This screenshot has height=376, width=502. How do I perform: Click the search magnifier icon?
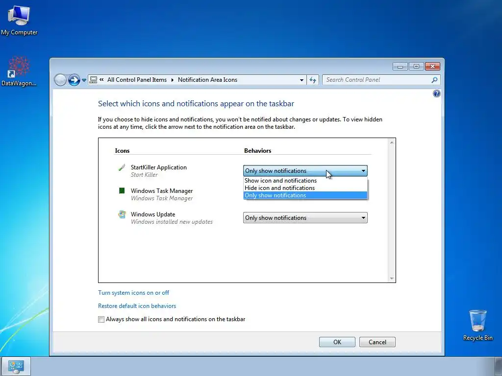434,80
